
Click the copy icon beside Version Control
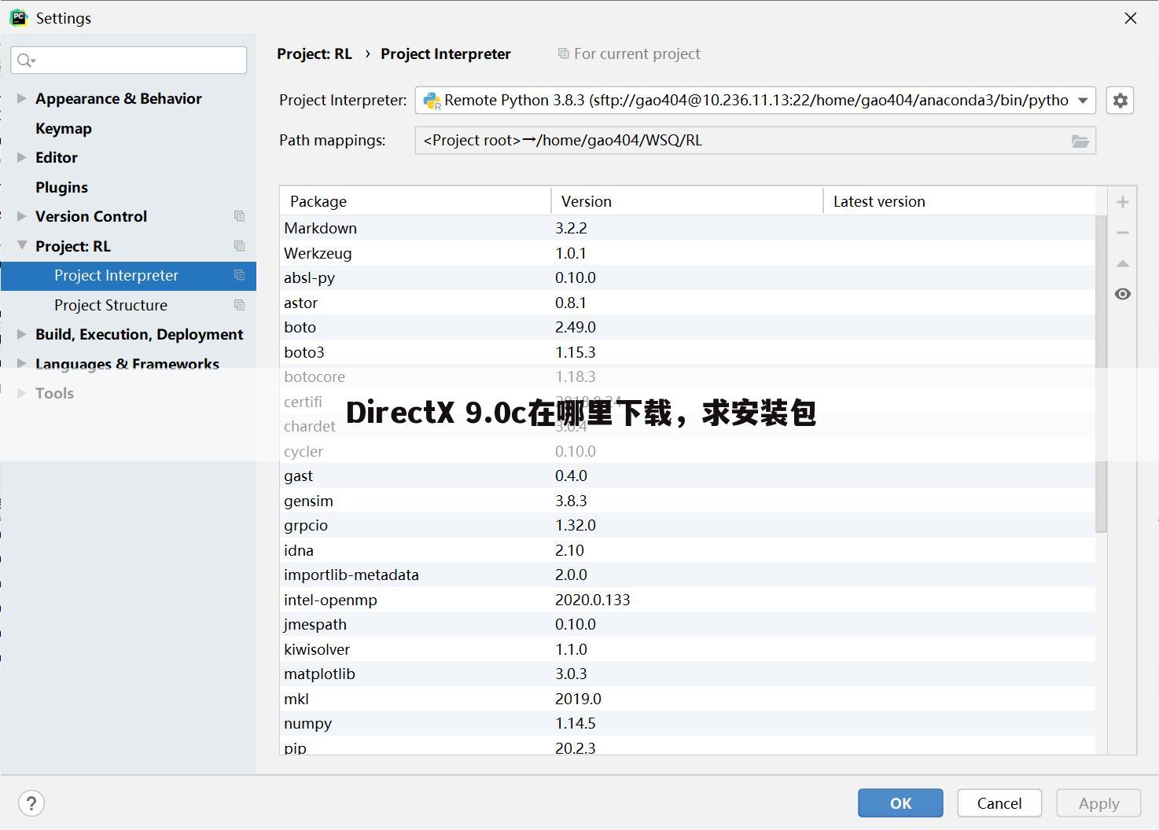point(240,216)
